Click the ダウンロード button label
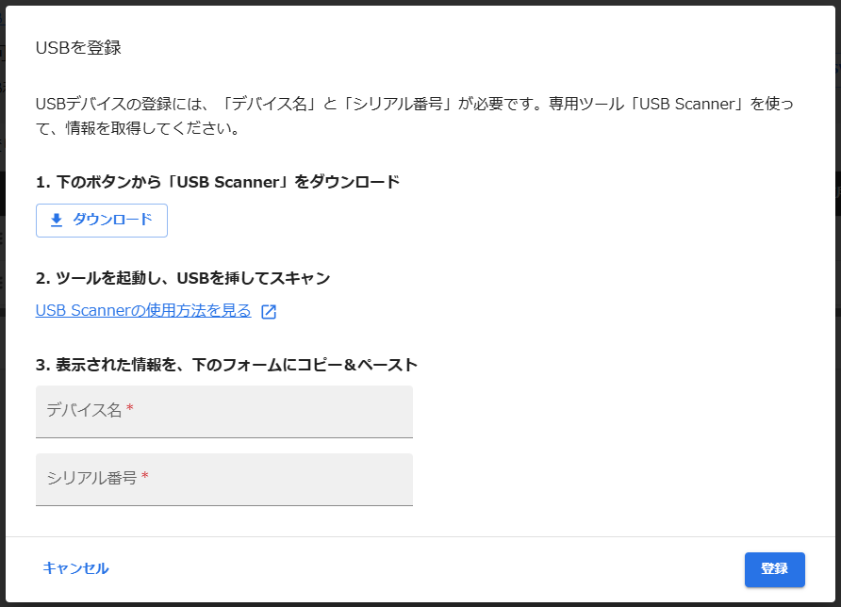This screenshot has height=607, width=841. click(112, 220)
